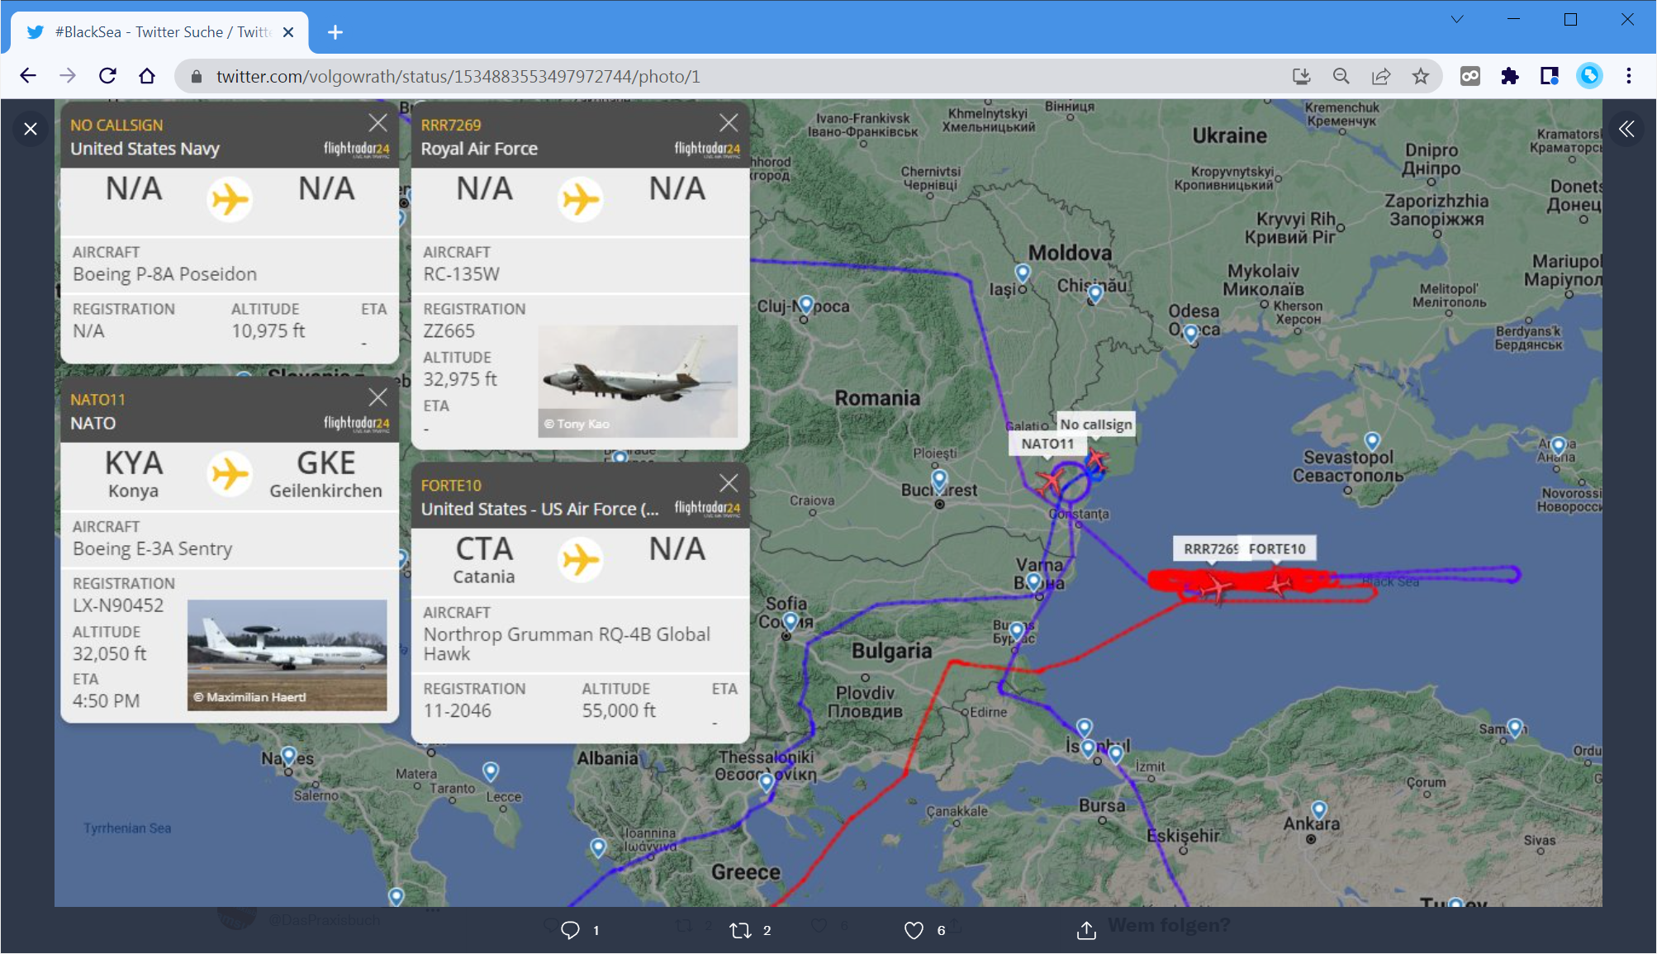Open the page zoom magnifier icon
The image size is (1657, 954).
click(x=1341, y=76)
